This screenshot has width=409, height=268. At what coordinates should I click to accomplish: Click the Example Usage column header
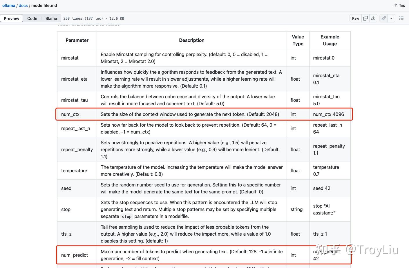pos(330,40)
